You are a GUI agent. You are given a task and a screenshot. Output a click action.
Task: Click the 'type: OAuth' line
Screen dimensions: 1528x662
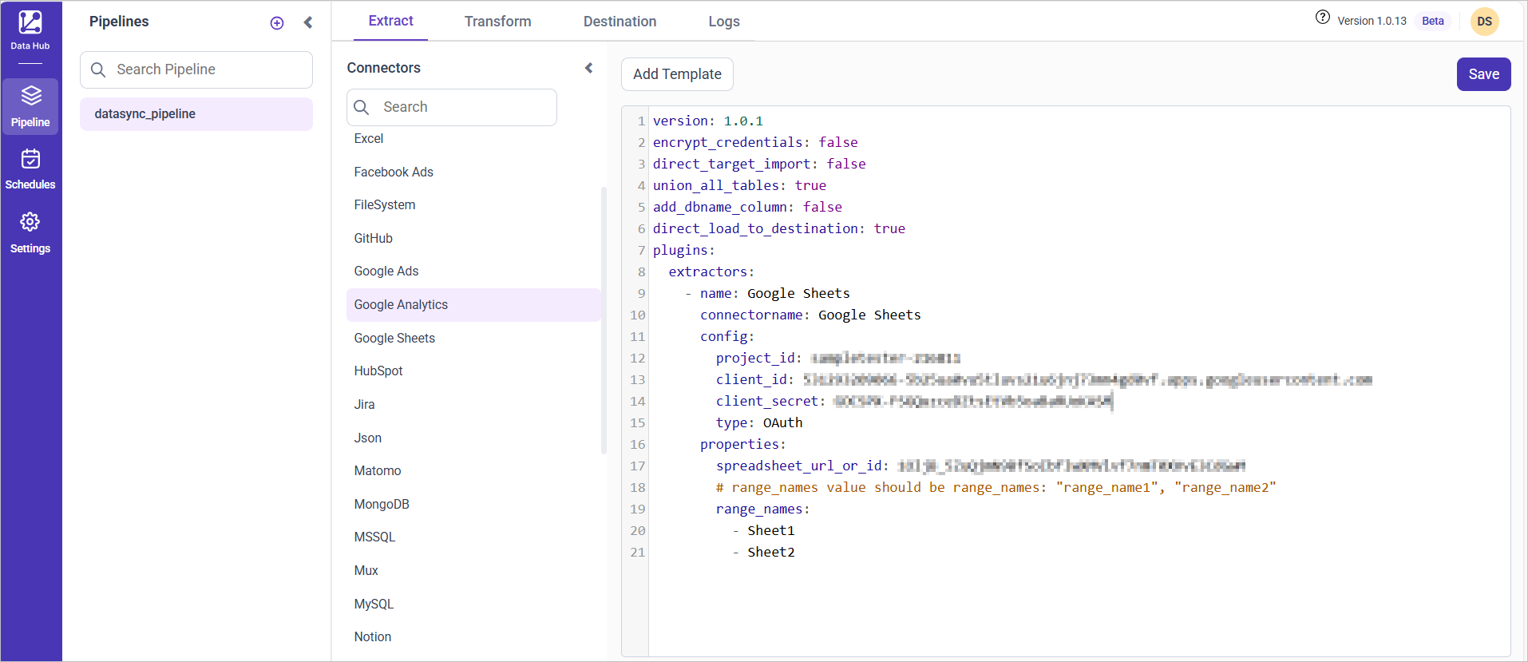759,423
